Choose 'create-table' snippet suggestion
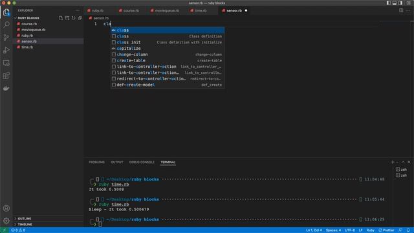Screen dimensions: 414x233 pyautogui.click(x=168, y=60)
